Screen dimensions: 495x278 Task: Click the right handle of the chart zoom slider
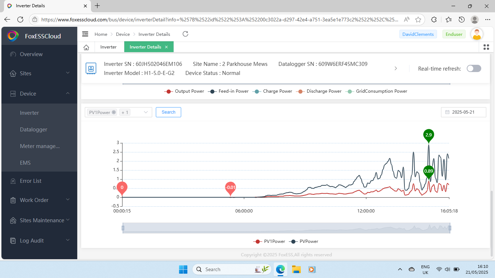point(450,228)
